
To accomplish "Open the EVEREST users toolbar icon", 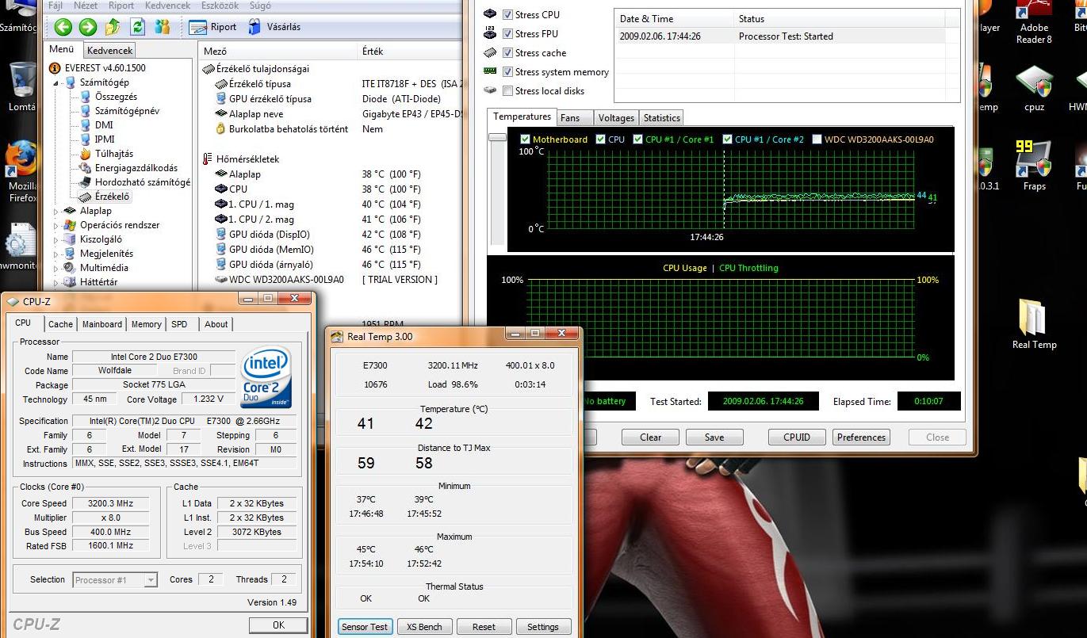I will tap(163, 27).
